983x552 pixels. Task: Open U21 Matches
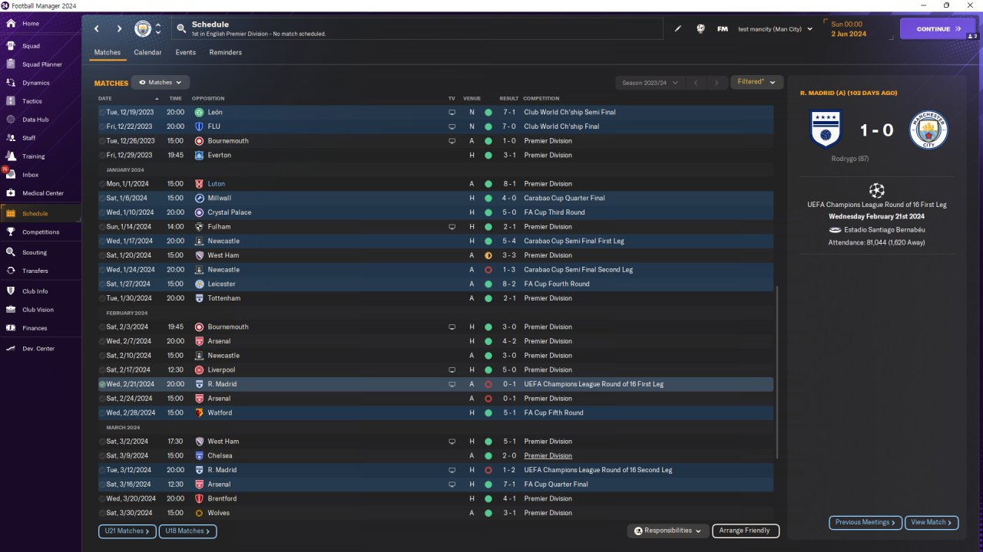pos(127,531)
